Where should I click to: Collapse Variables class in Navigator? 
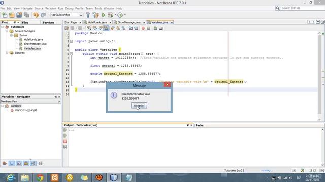(x=2, y=106)
